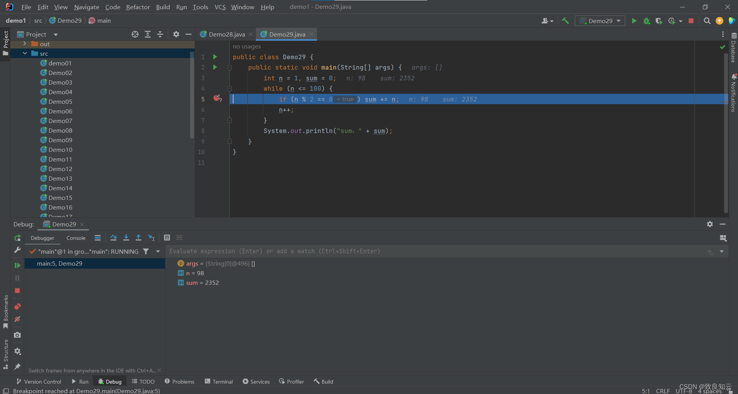Rerun Demo29 debug session
The width and height of the screenshot is (738, 394).
pyautogui.click(x=17, y=238)
